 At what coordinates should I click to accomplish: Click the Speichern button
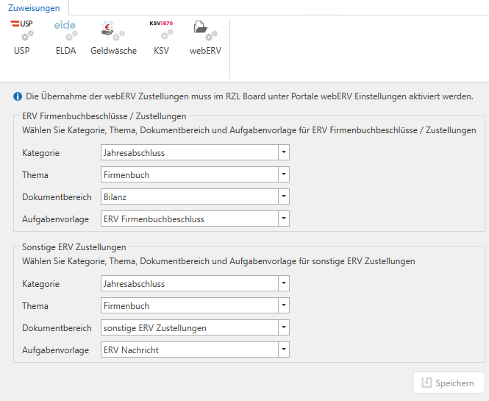click(449, 383)
